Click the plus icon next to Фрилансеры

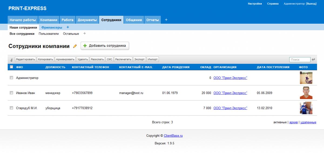coord(67,27)
